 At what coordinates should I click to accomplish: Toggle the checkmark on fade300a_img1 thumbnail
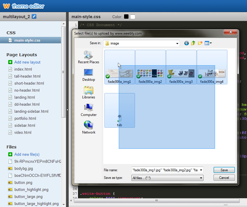[108, 76]
